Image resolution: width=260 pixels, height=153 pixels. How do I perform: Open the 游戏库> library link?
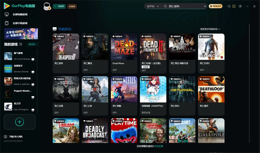32,44
